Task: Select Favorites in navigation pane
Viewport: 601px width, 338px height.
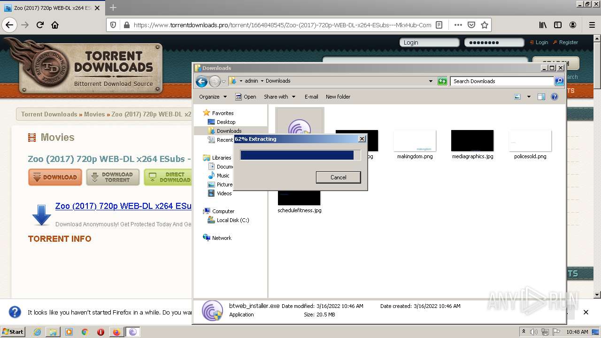Action: pos(218,113)
